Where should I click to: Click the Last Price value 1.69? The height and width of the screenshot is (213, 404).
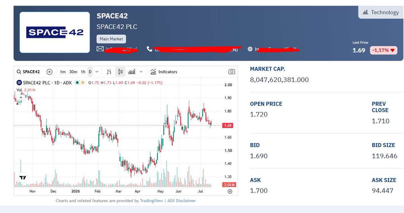[x=359, y=50]
